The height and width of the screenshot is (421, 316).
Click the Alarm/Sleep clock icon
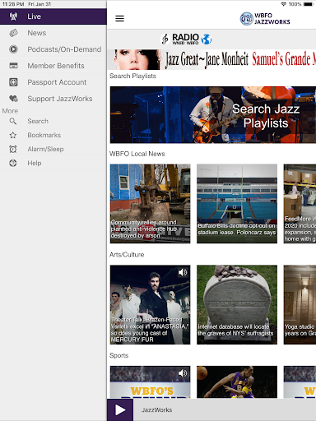point(13,149)
